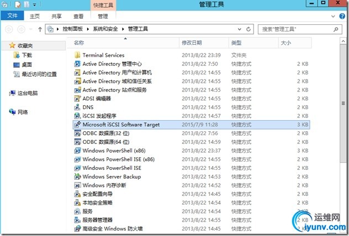
Task: Select the Active Directory 站点和服务 icon
Action: click(x=77, y=90)
